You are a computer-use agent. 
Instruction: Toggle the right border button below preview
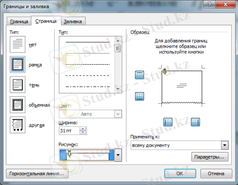(x=195, y=122)
